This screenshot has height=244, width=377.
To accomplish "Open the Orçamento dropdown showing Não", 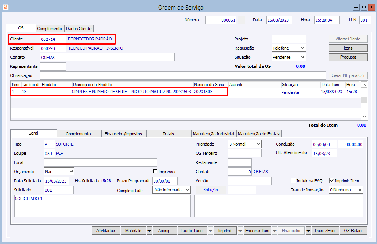I will coord(59,172).
